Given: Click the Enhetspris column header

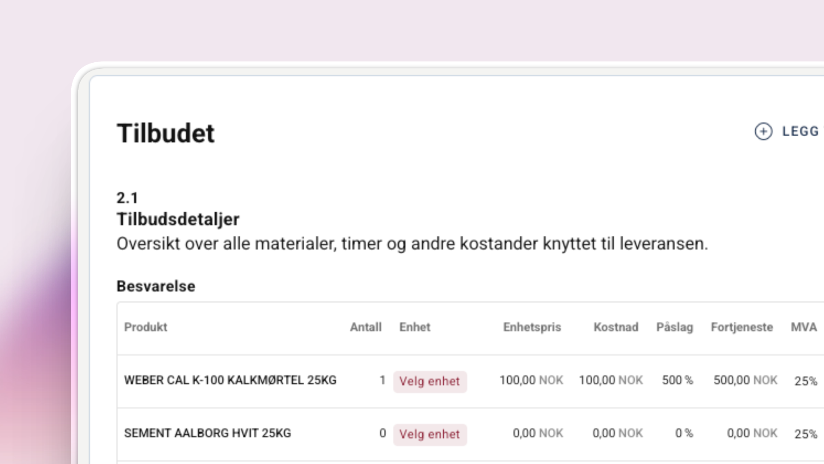Looking at the screenshot, I should click(532, 327).
